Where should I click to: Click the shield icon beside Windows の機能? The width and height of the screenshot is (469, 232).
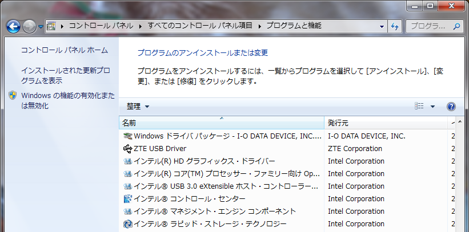tap(13, 95)
